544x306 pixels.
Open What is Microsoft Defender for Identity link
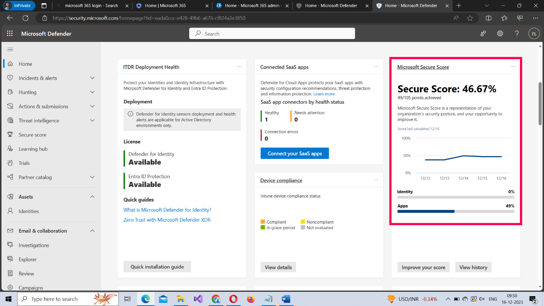tap(168, 210)
